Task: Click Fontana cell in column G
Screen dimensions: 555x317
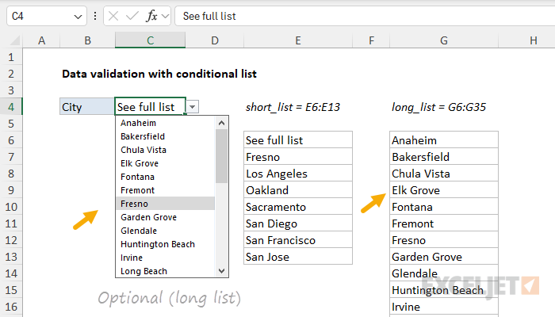Action: 444,206
